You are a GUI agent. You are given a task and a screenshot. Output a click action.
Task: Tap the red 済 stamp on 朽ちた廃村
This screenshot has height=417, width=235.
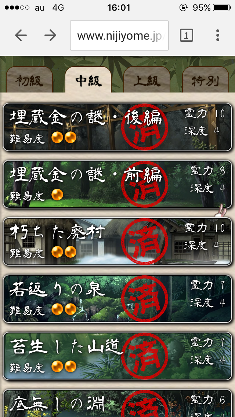145,241
